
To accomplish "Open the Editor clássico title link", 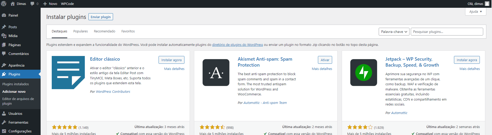I will tap(105, 59).
